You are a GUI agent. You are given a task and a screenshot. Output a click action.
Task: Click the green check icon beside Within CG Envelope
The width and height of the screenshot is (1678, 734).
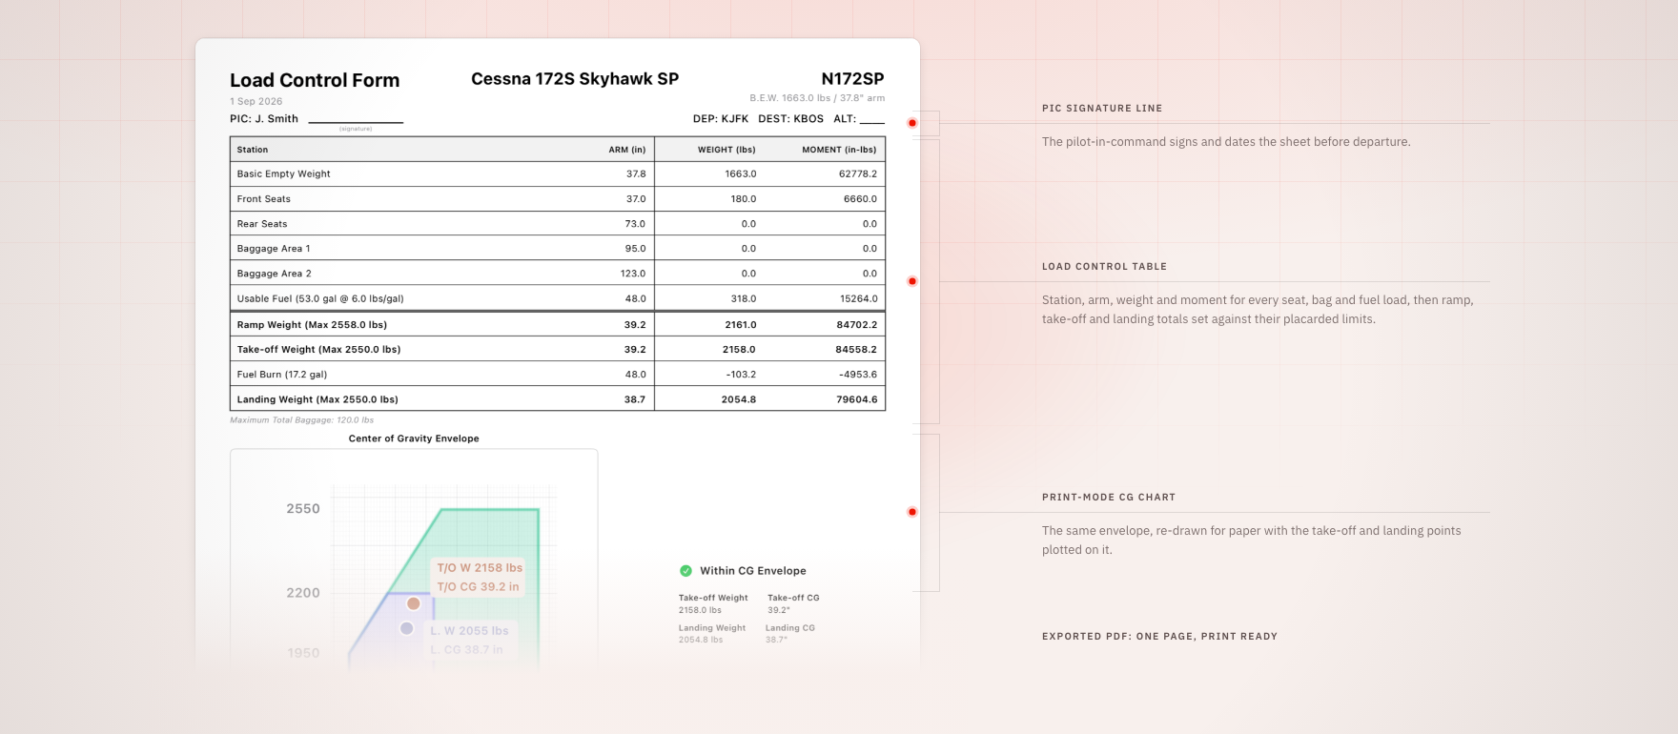686,571
